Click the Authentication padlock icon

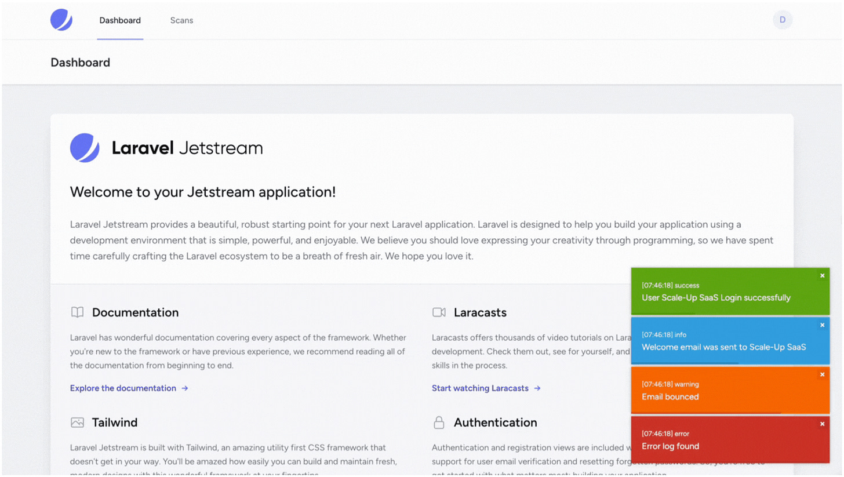tap(439, 423)
